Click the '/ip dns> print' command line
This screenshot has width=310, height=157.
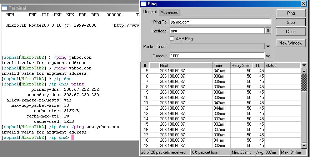click(43, 84)
